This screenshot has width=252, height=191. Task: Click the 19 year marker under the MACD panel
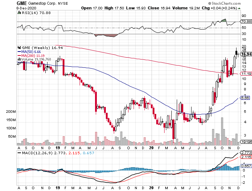[x=58, y=188]
